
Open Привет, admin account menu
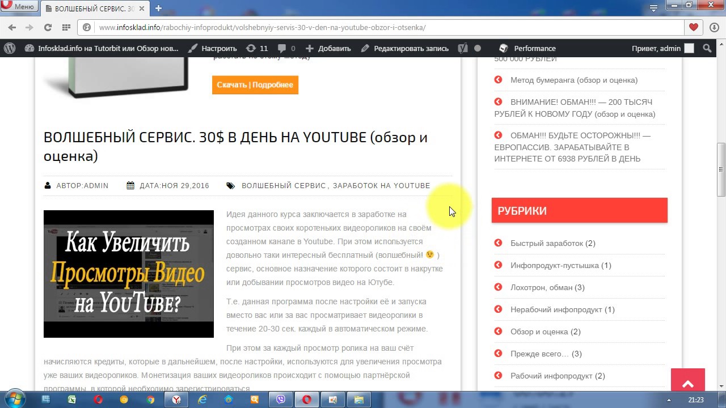click(662, 48)
